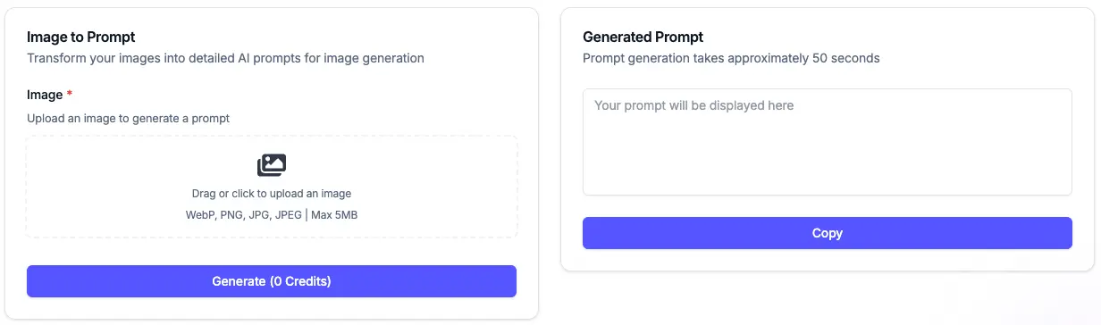Click the 'Upload an image to generate a prompt' hint
The width and height of the screenshot is (1101, 325).
tap(129, 118)
